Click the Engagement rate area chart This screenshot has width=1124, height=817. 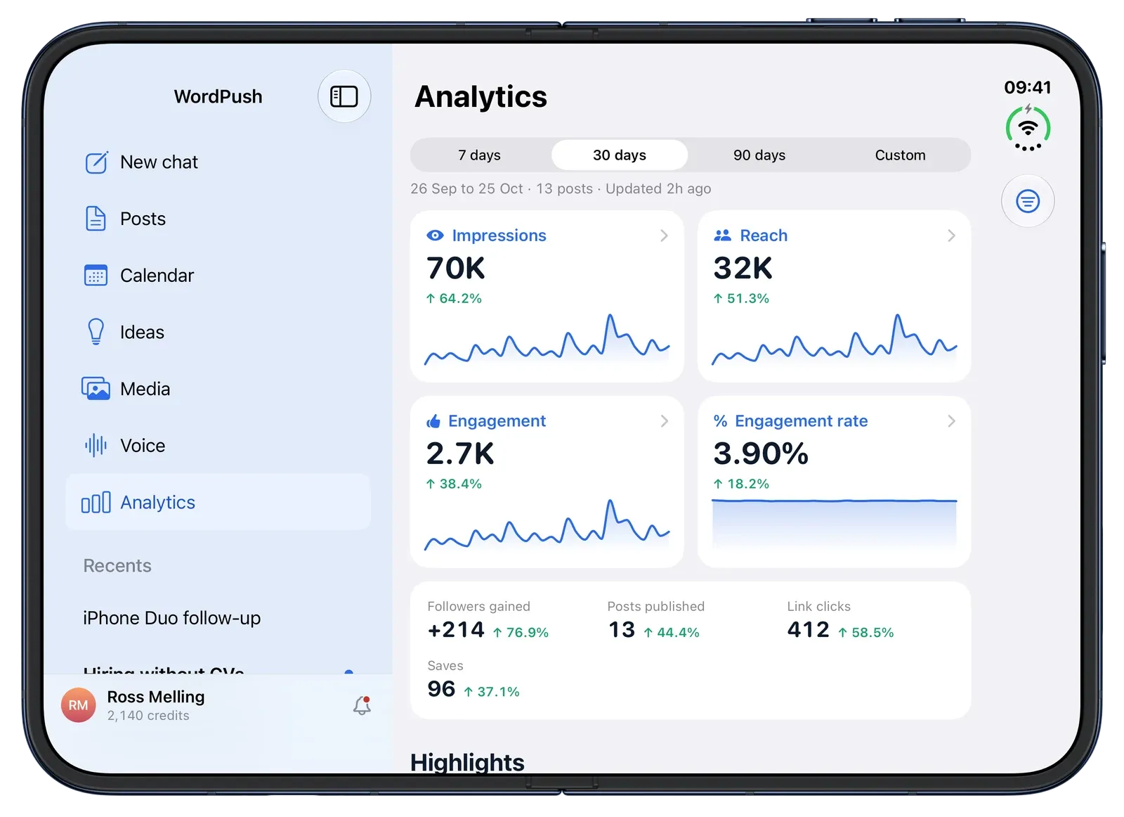tap(835, 523)
